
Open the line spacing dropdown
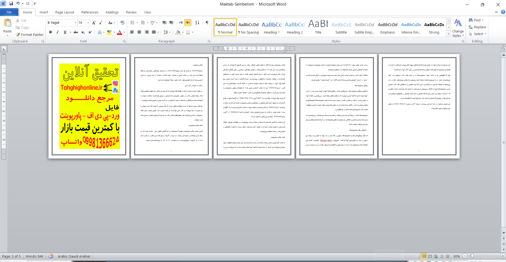pos(170,32)
